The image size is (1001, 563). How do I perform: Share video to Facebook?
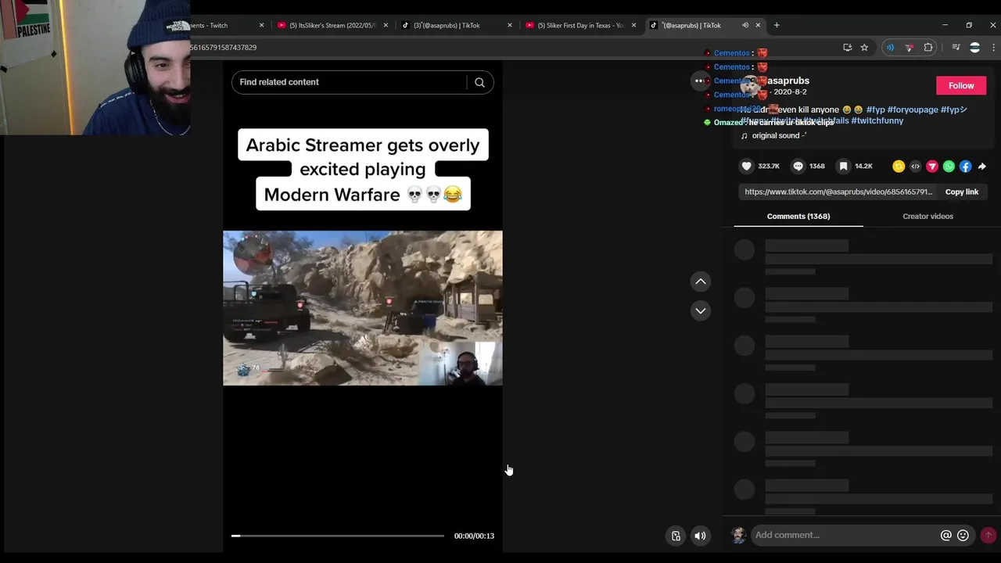[965, 166]
